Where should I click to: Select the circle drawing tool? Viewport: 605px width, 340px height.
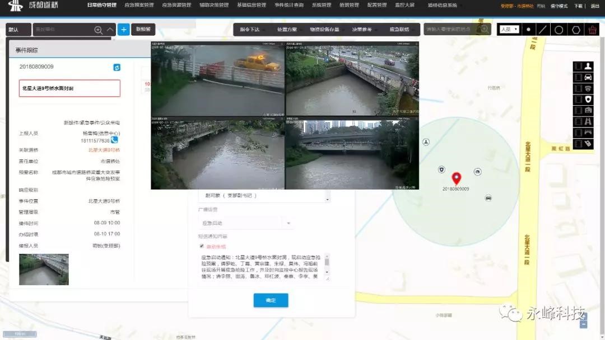(559, 29)
